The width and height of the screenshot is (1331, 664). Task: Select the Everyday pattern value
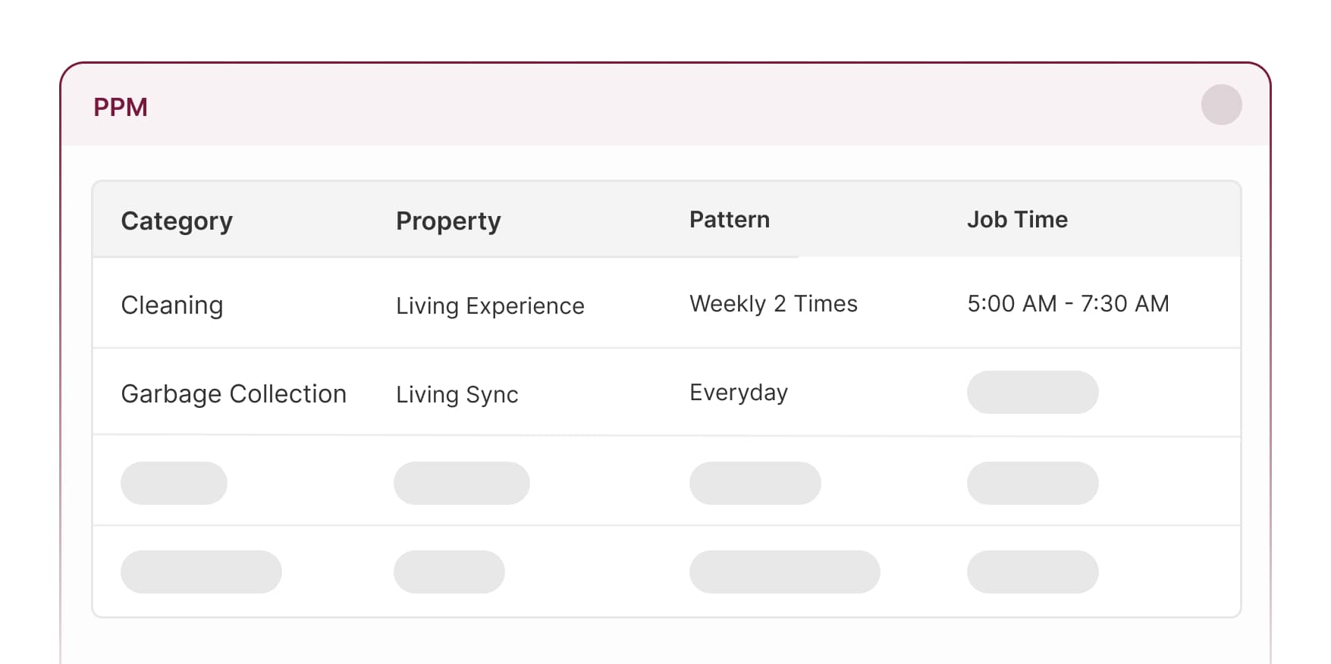pos(738,392)
